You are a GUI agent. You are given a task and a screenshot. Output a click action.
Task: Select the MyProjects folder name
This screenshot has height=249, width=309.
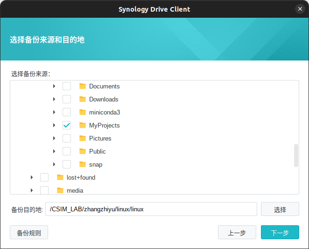104,125
